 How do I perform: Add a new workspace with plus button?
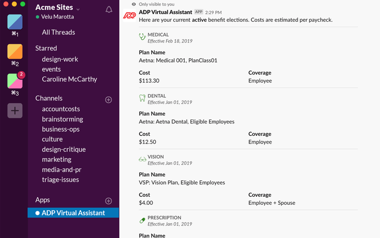click(15, 111)
